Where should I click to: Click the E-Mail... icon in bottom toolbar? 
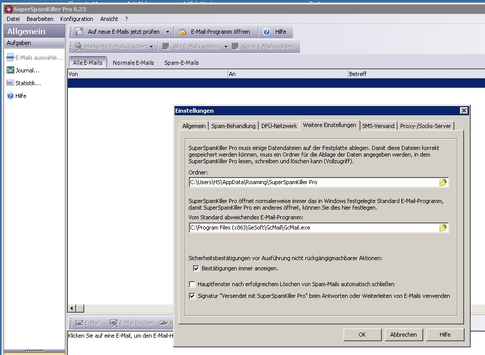[x=80, y=323]
